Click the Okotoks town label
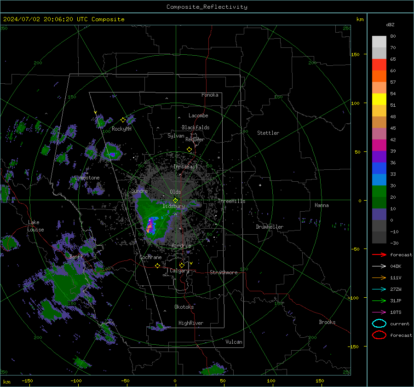 [x=184, y=307]
